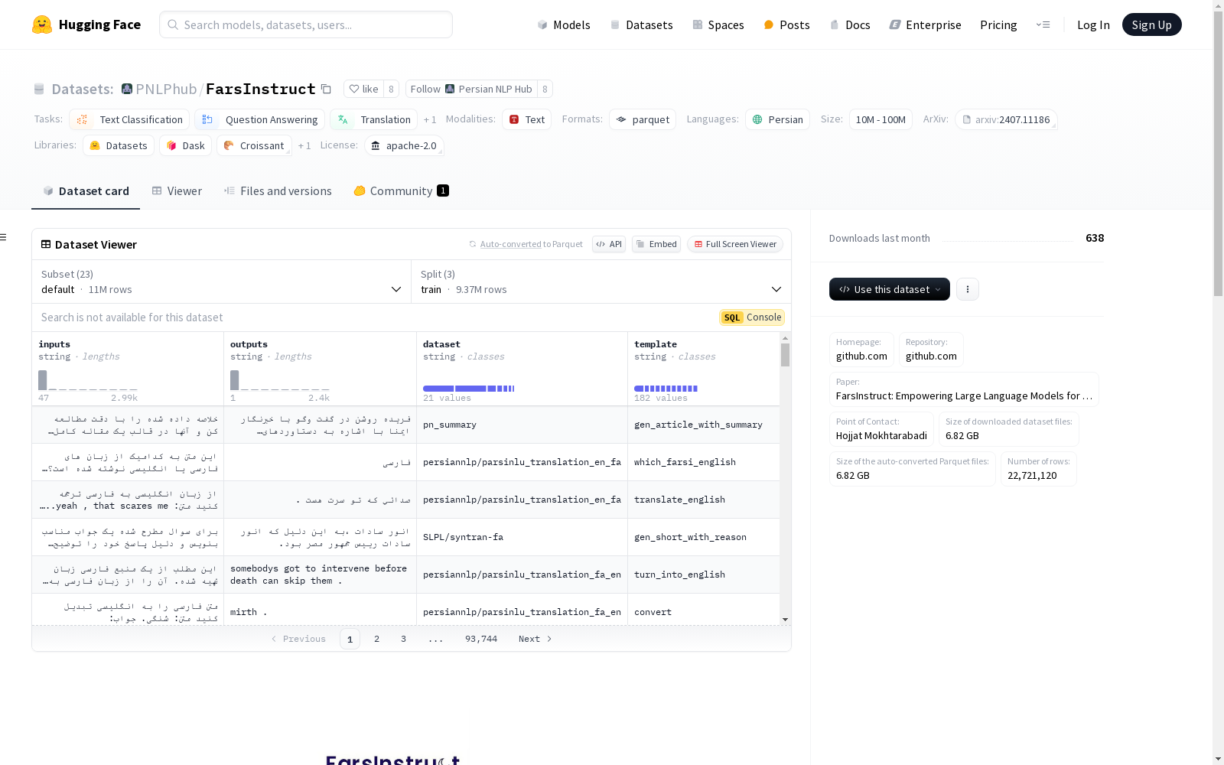Open the Pricing page

click(998, 24)
